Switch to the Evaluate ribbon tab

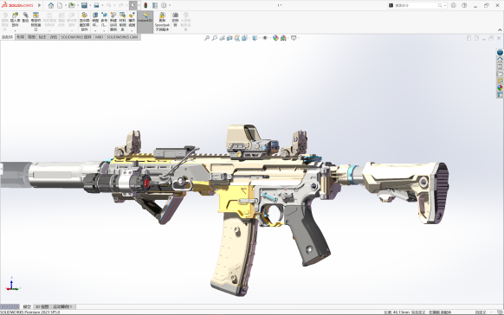pos(54,37)
